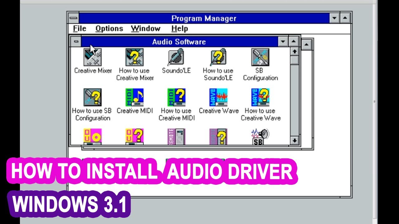Minimize the Program Manager window
The image size is (399, 224).
coord(334,18)
